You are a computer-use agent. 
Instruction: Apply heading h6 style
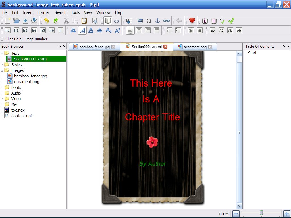tap(52, 30)
